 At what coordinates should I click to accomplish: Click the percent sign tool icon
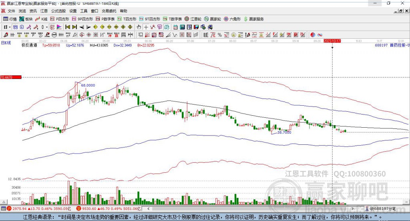[220, 35]
